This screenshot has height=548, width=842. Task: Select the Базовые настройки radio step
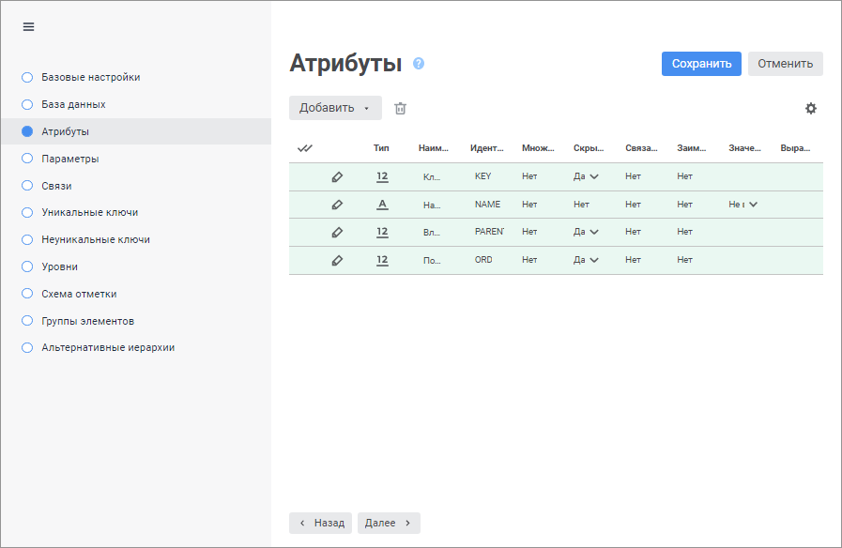27,77
